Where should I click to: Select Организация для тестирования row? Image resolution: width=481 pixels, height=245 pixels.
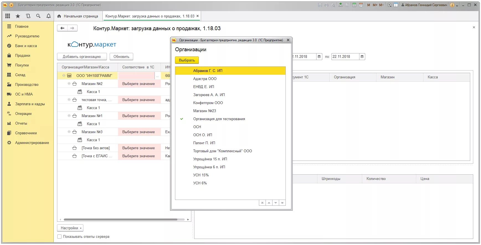click(230, 119)
